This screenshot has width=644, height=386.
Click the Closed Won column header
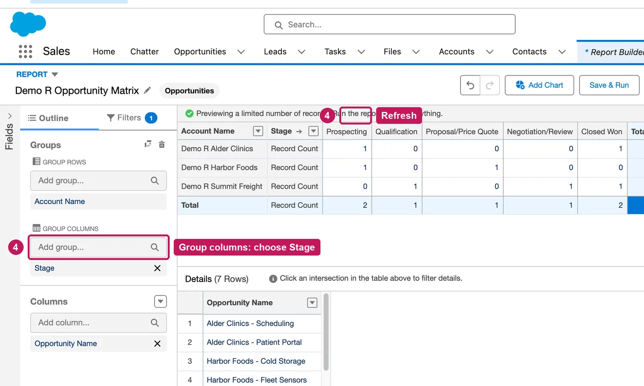click(602, 131)
